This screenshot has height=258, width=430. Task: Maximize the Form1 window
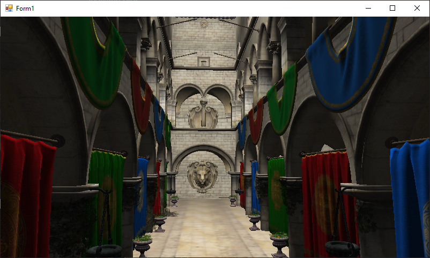tap(392, 9)
